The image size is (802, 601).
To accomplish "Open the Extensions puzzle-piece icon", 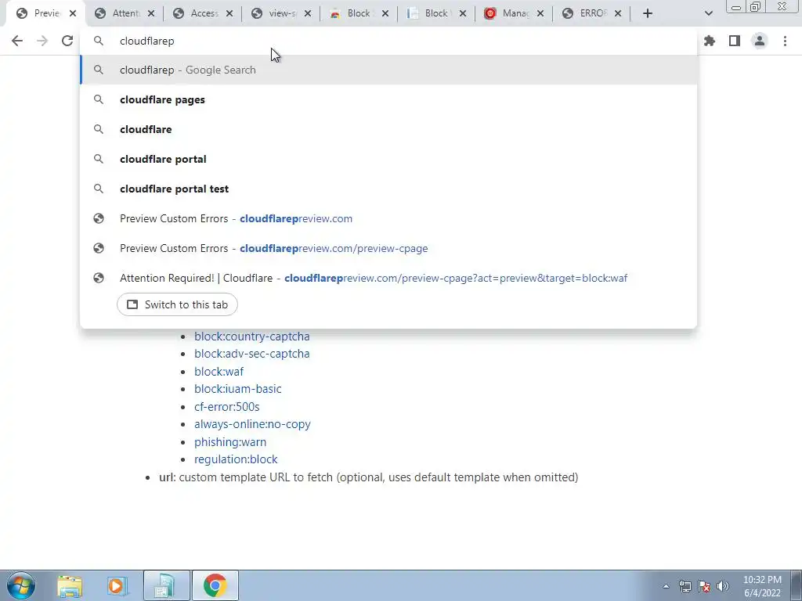I will click(x=710, y=41).
